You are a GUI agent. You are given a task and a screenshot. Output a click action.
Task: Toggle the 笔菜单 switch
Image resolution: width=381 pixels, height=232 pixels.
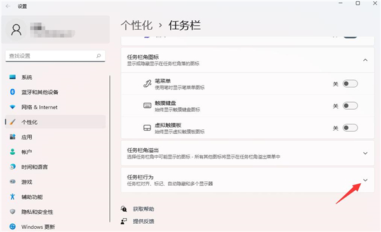click(x=350, y=84)
